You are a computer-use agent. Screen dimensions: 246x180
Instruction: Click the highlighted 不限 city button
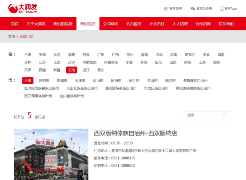[28, 81]
